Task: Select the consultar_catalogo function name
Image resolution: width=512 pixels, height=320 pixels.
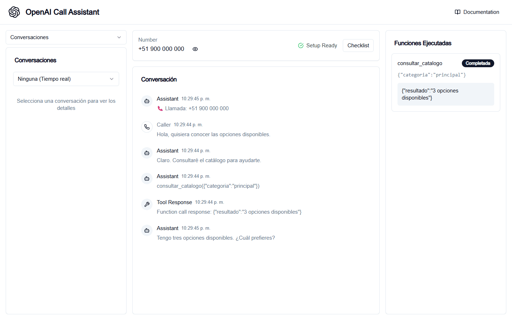Action: 420,63
